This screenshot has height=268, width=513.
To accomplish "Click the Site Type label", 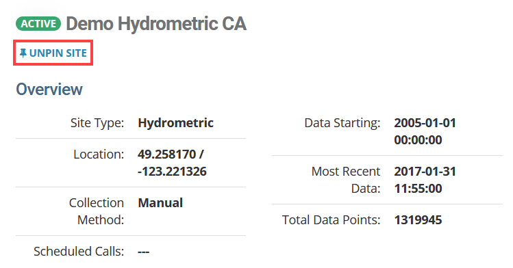I will [97, 123].
